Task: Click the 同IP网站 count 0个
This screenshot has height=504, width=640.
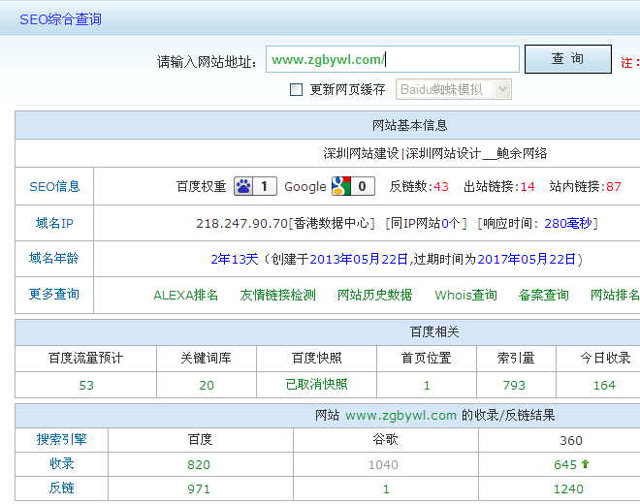Action: pyautogui.click(x=451, y=224)
